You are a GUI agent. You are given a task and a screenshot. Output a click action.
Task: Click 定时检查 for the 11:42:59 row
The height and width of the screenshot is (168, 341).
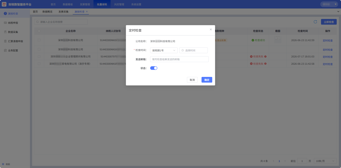[327, 41]
